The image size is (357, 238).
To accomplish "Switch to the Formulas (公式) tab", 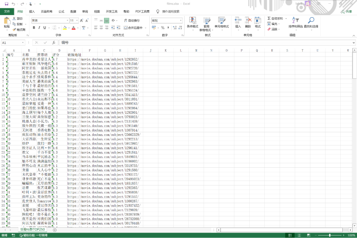I will click(61, 11).
